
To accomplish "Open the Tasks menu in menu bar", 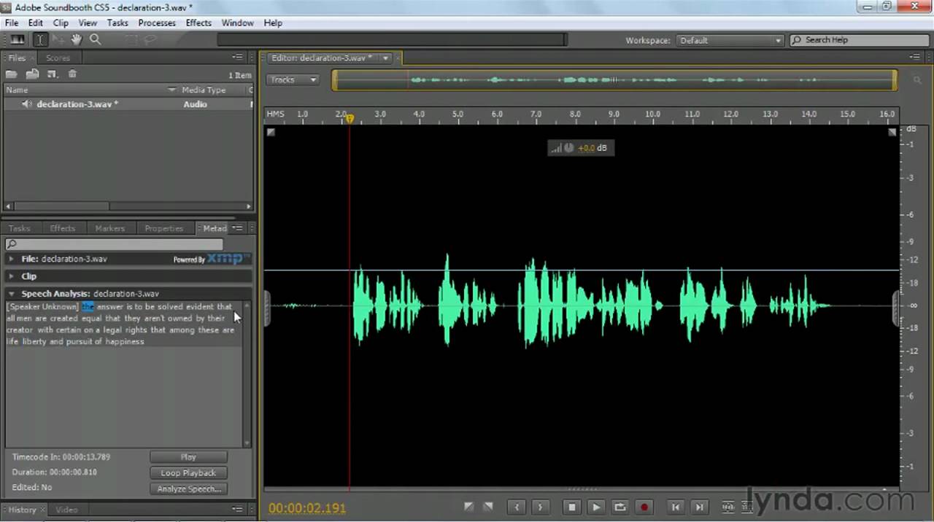I will (x=117, y=23).
